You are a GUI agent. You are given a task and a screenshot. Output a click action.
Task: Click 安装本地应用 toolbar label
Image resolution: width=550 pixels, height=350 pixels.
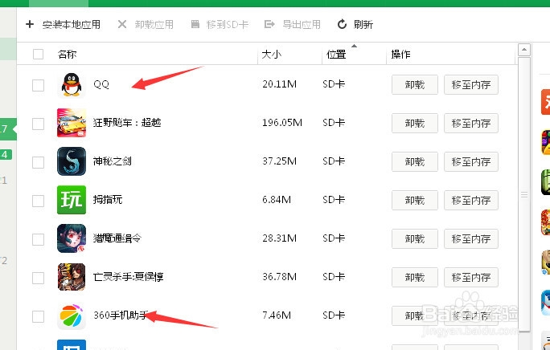[x=72, y=25]
